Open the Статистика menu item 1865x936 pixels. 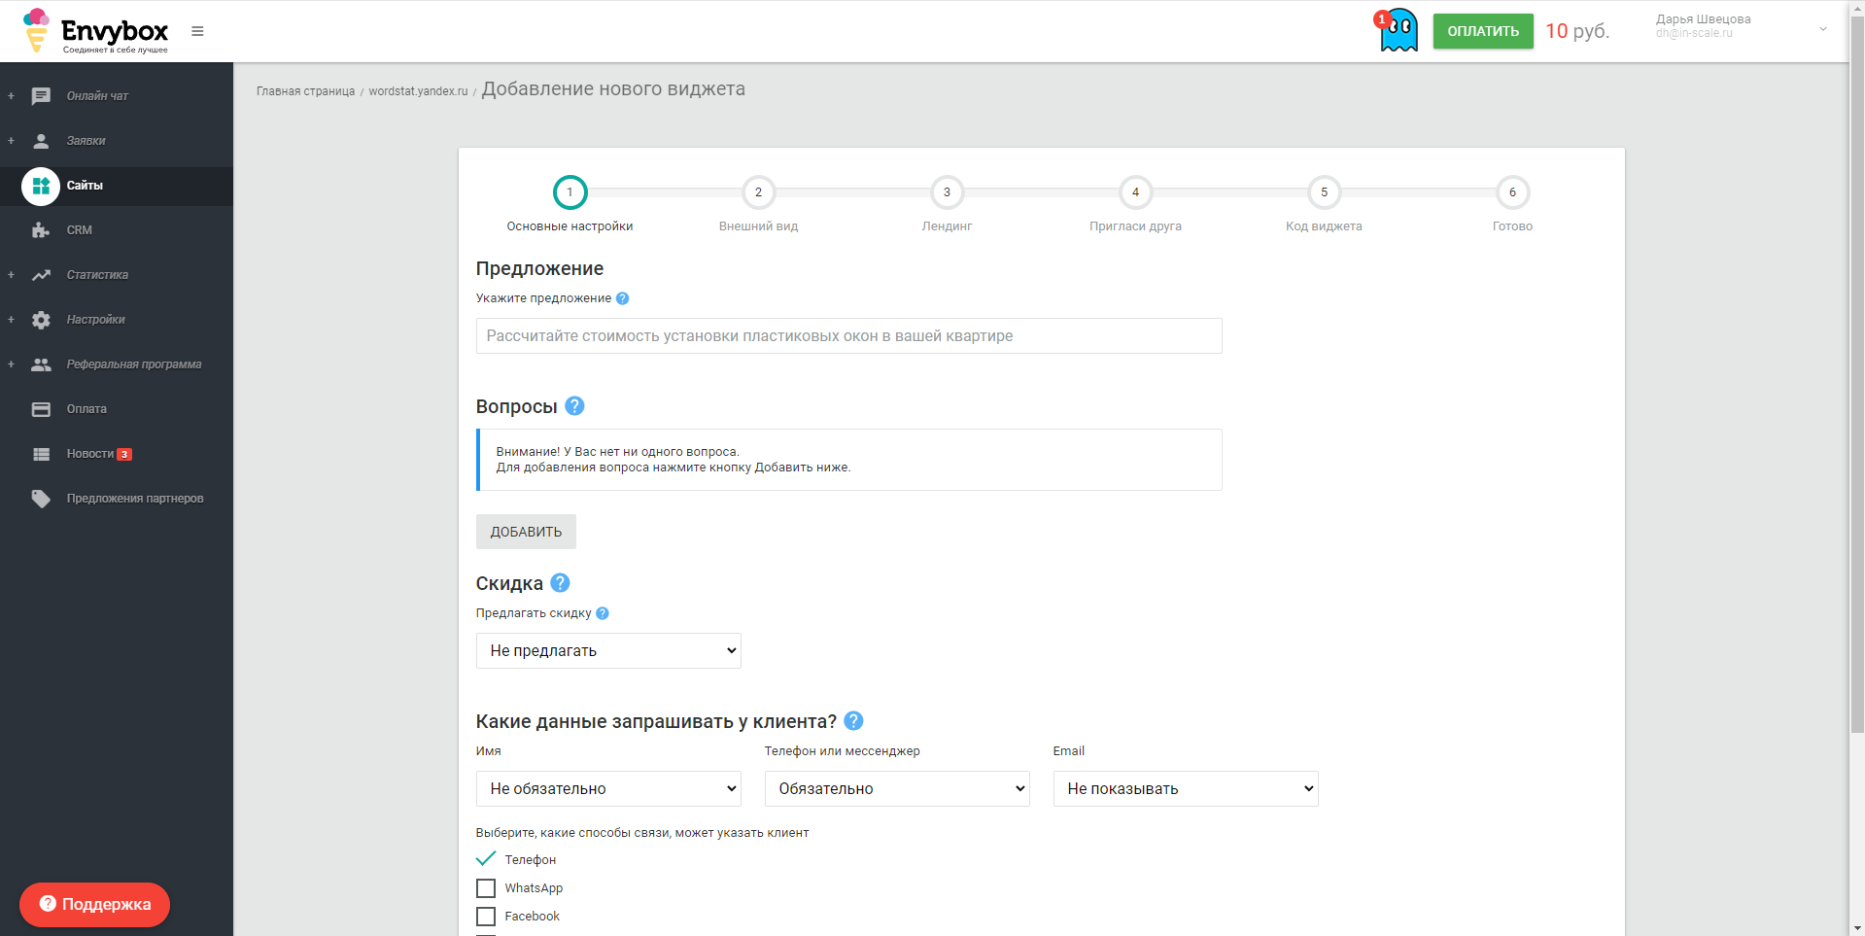97,275
